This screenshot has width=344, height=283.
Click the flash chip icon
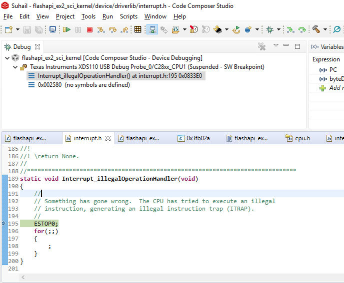point(218,29)
